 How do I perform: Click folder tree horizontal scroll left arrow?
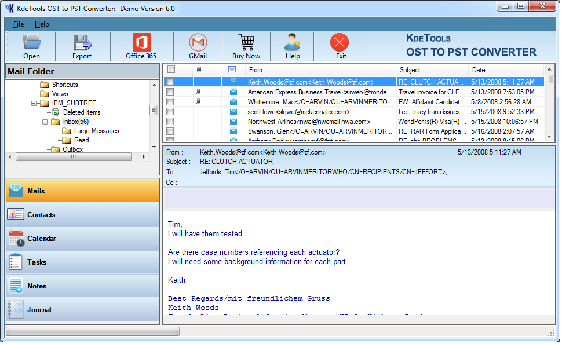[x=10, y=156]
